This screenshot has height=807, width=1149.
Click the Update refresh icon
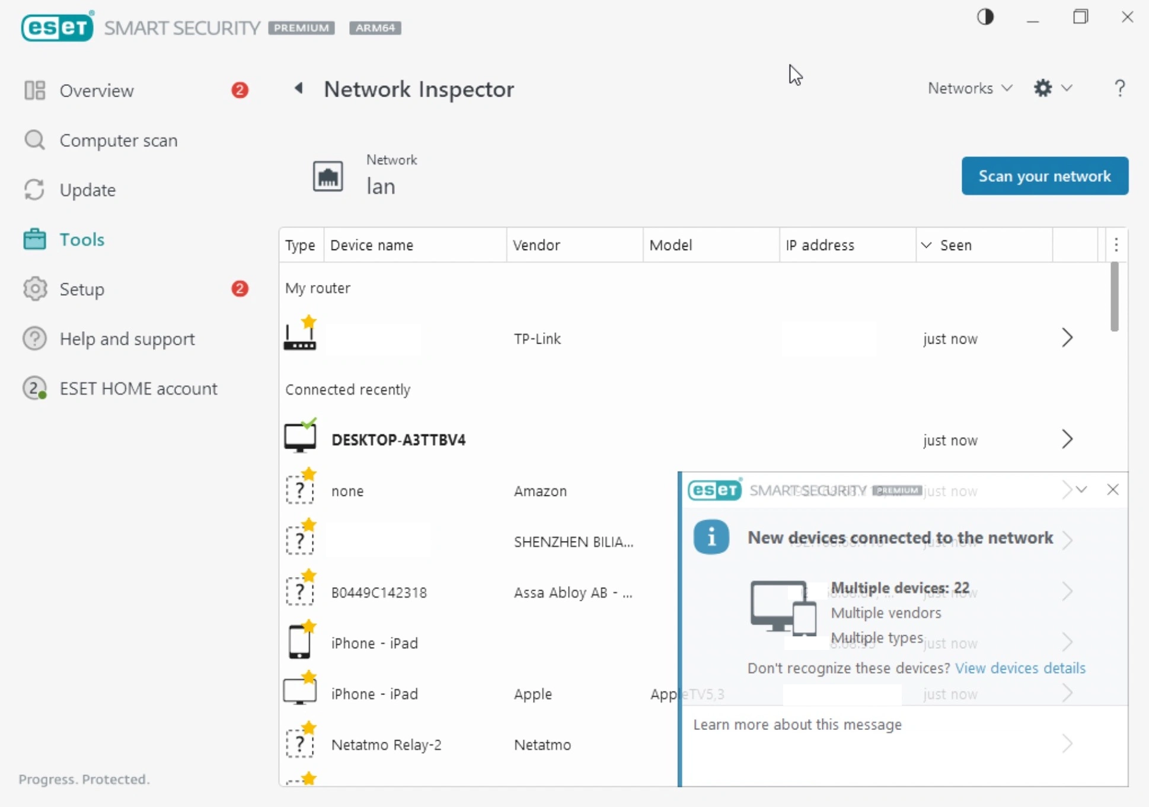34,190
